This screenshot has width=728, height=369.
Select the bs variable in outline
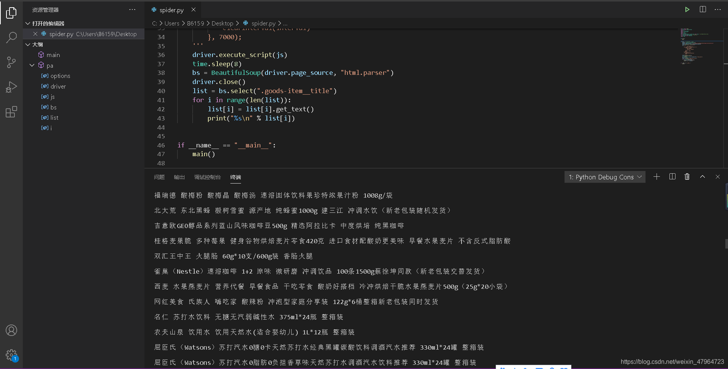point(53,108)
